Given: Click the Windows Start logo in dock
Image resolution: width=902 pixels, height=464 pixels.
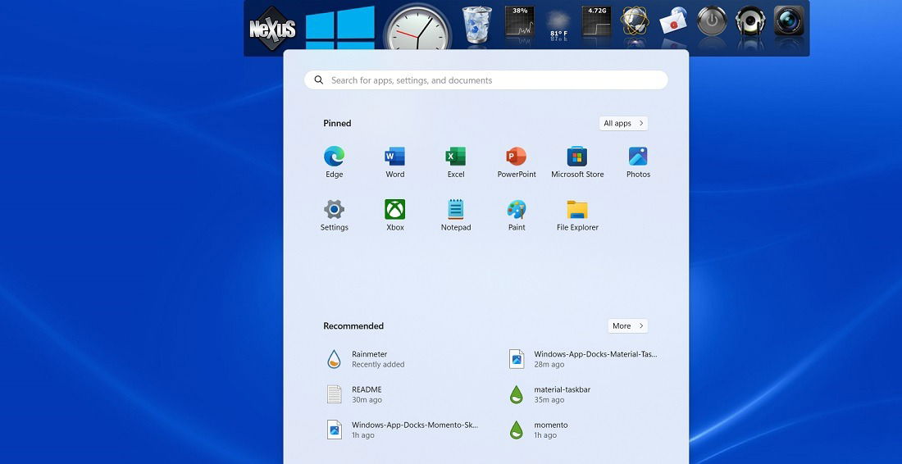Looking at the screenshot, I should pos(340,28).
